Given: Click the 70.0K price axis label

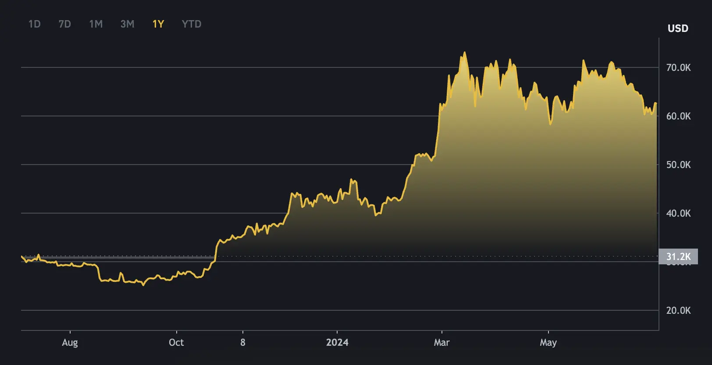Looking at the screenshot, I should [x=678, y=67].
